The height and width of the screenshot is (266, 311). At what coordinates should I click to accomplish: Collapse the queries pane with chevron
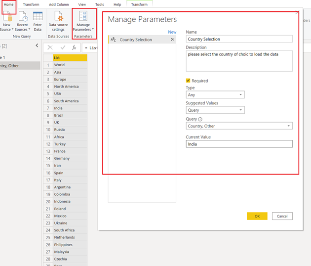(37, 45)
